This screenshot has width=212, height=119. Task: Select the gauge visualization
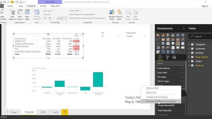[x=168, y=48]
